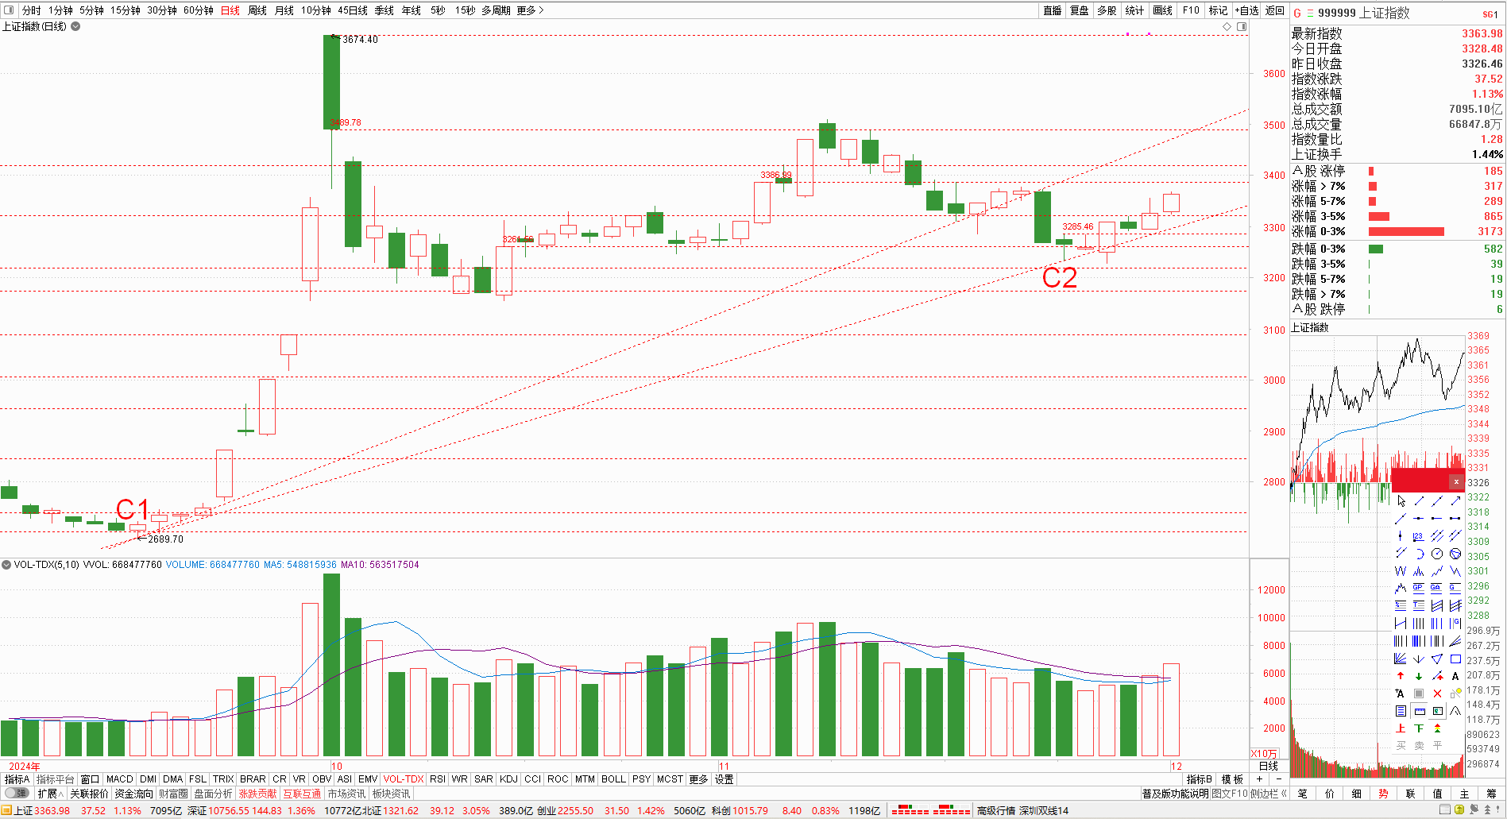Click the 画线 drawing button
The width and height of the screenshot is (1507, 819).
click(x=1162, y=10)
